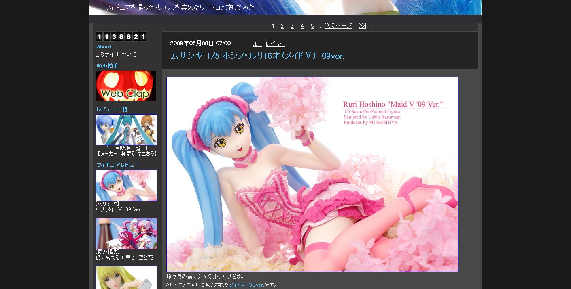Open このサイトについて about link
The height and width of the screenshot is (289, 571).
116,54
